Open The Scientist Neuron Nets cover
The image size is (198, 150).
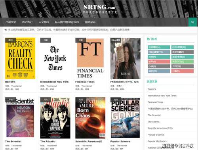pos(20,118)
